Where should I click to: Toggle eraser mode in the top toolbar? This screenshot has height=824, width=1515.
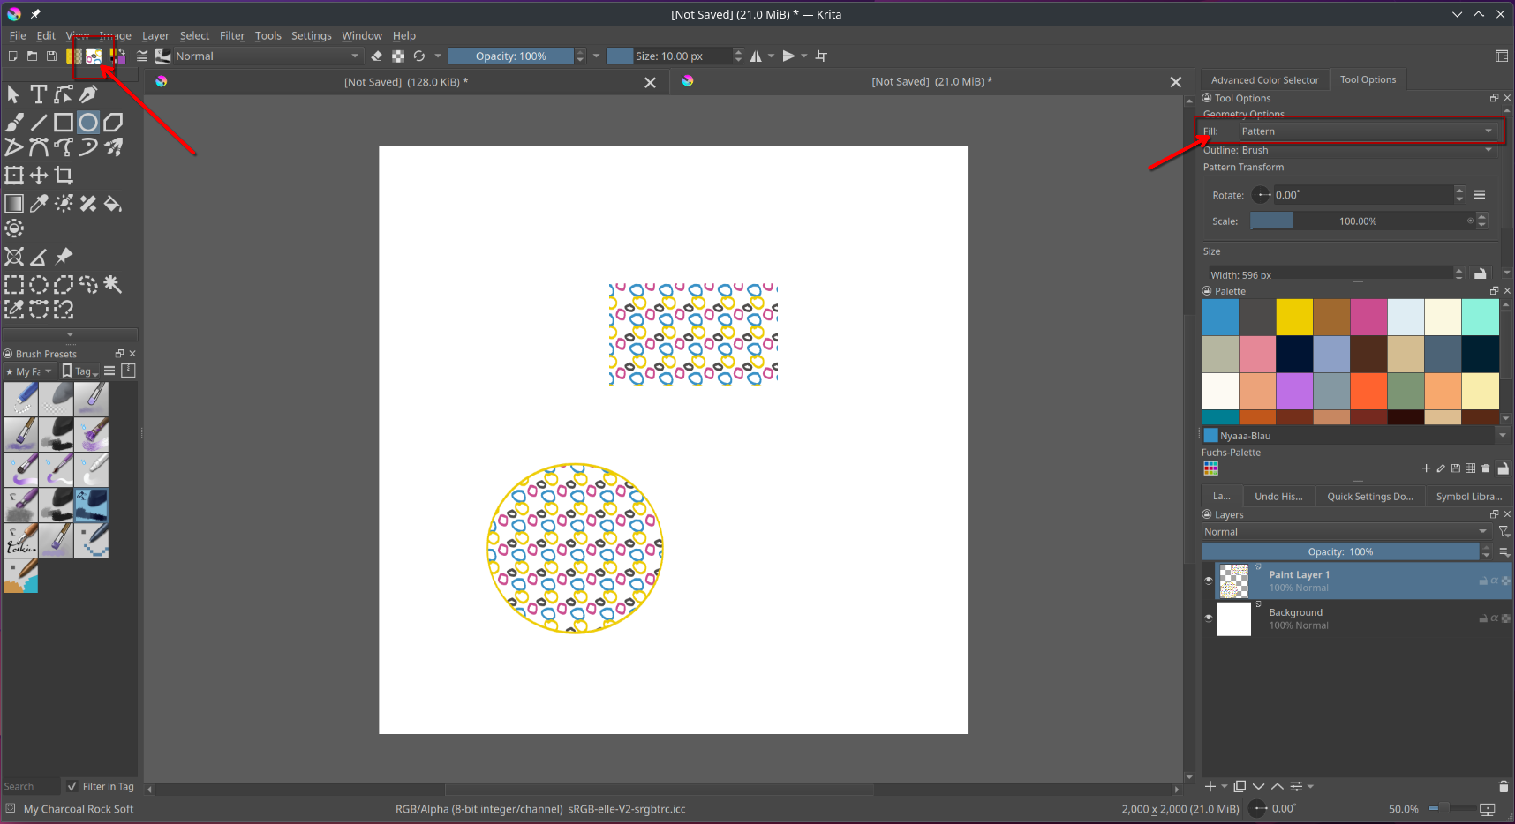377,56
